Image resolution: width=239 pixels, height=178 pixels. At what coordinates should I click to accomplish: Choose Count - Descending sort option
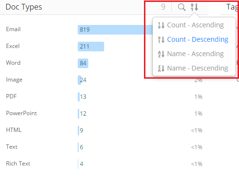194,39
